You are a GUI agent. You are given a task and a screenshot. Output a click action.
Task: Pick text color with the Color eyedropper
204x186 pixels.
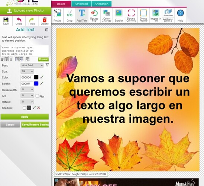click(x=42, y=77)
